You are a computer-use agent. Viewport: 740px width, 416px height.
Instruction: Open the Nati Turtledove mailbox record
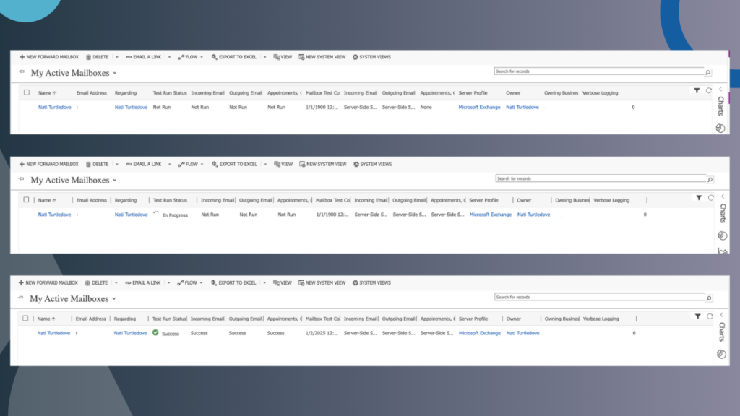[x=54, y=106]
